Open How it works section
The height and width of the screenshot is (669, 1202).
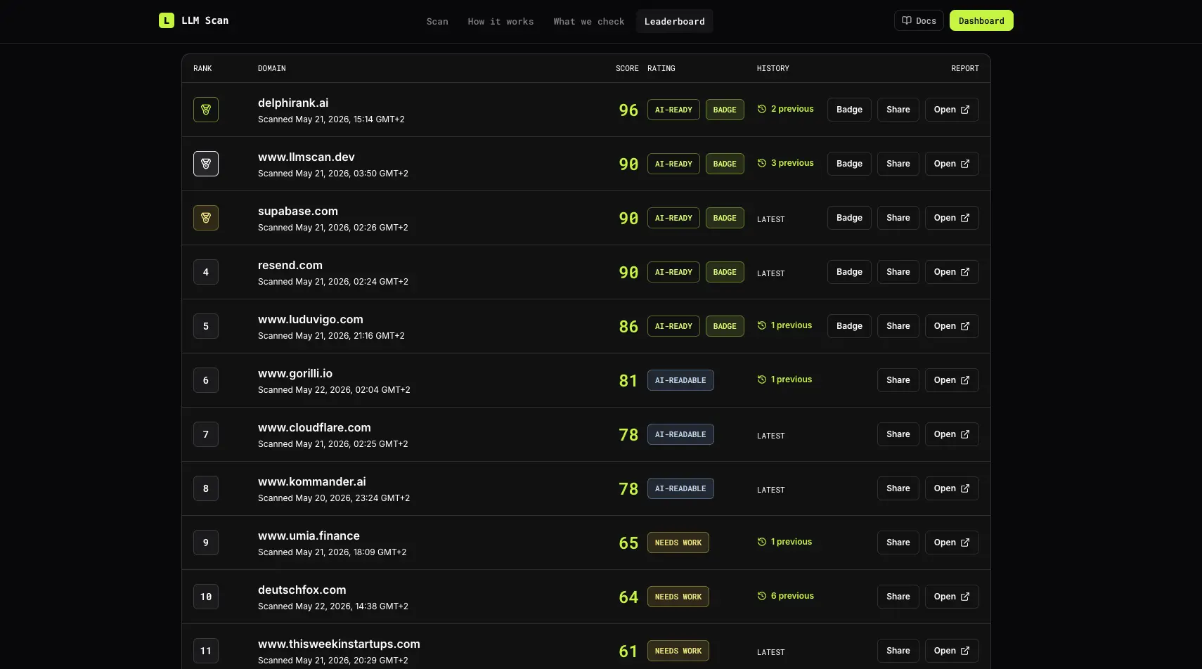pos(500,21)
